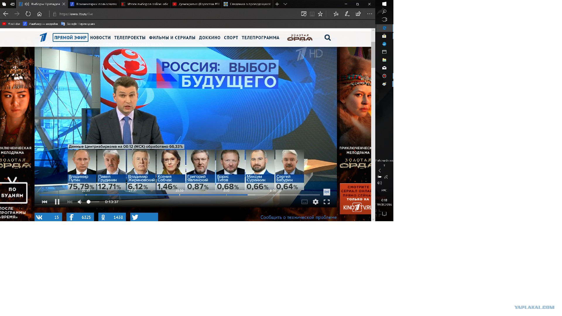
Task: Show the tabs you've set aside
Action: (4, 4)
